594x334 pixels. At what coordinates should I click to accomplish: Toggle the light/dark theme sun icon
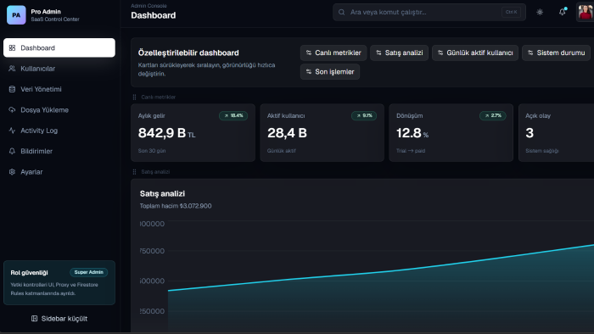coord(540,12)
